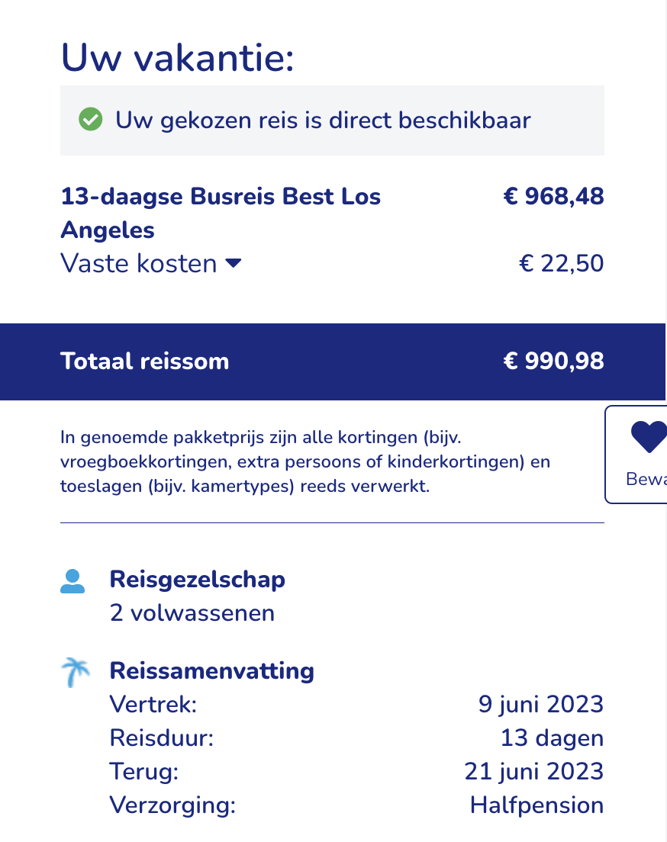Click the palm tree summary icon
The height and width of the screenshot is (842, 667).
[76, 673]
